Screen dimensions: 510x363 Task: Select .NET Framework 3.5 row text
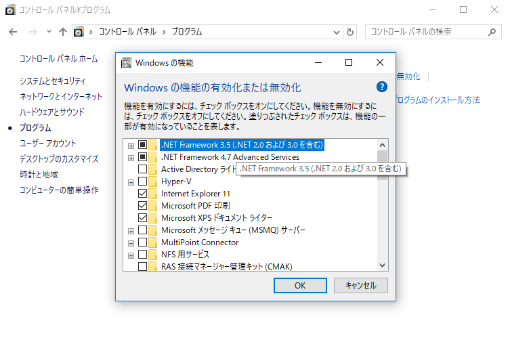[242, 145]
